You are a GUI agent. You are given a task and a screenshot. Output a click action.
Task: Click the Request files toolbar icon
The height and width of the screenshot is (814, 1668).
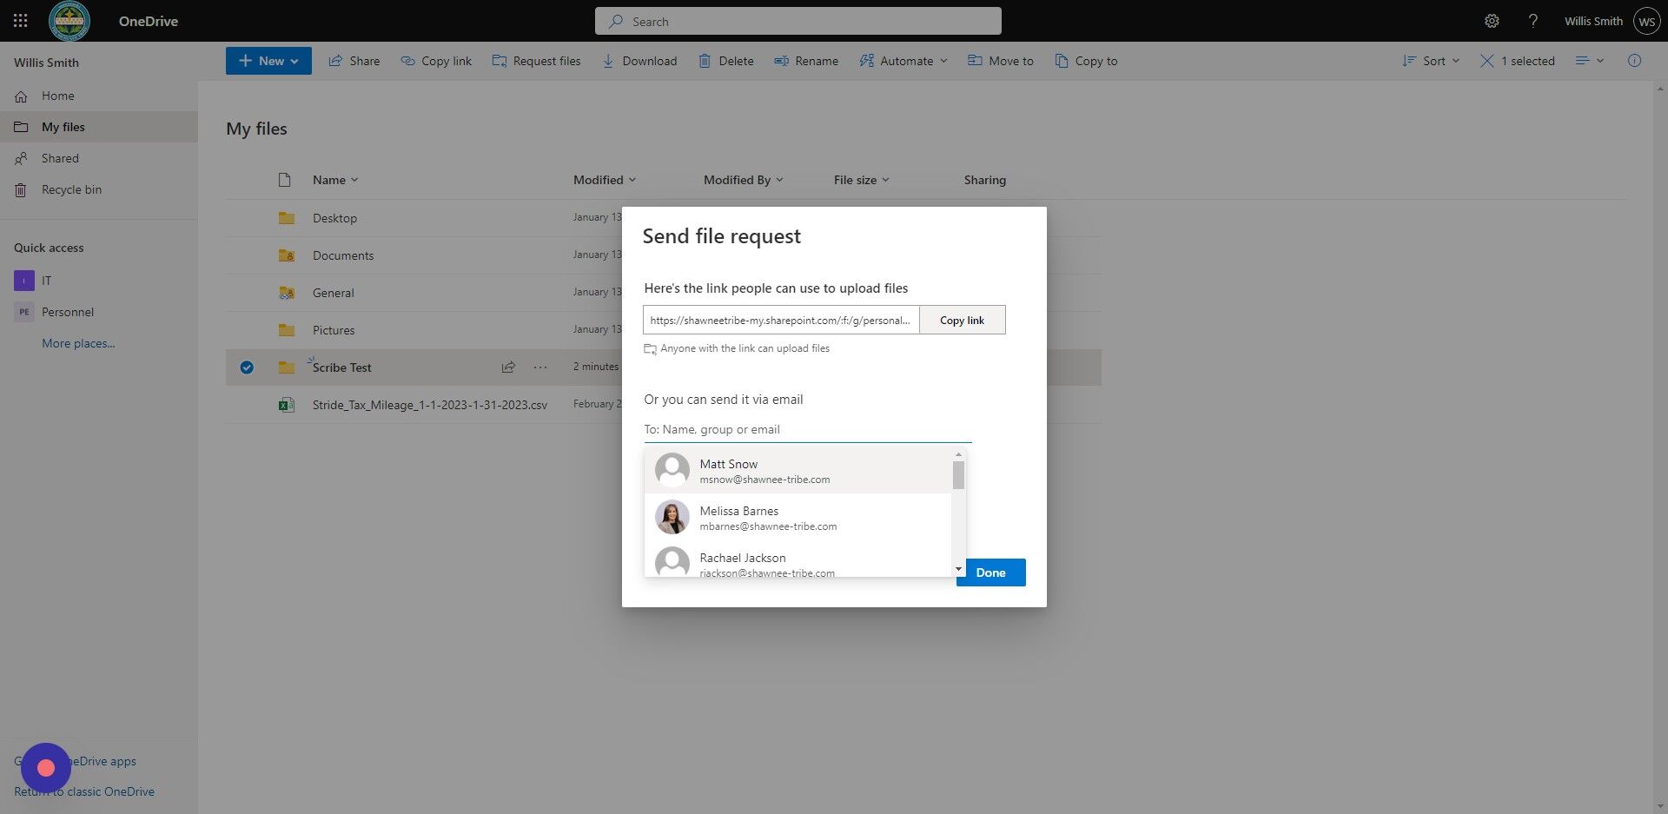click(x=500, y=61)
